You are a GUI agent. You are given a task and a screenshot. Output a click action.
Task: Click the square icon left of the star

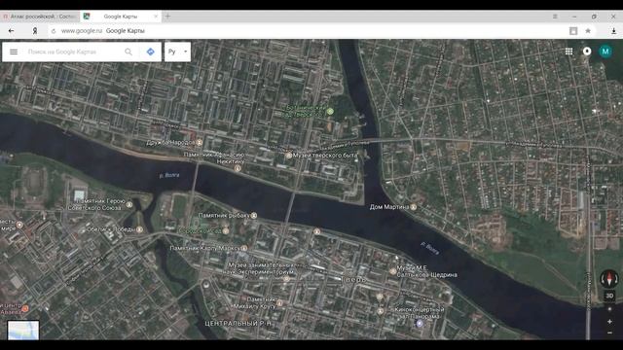pyautogui.click(x=573, y=31)
